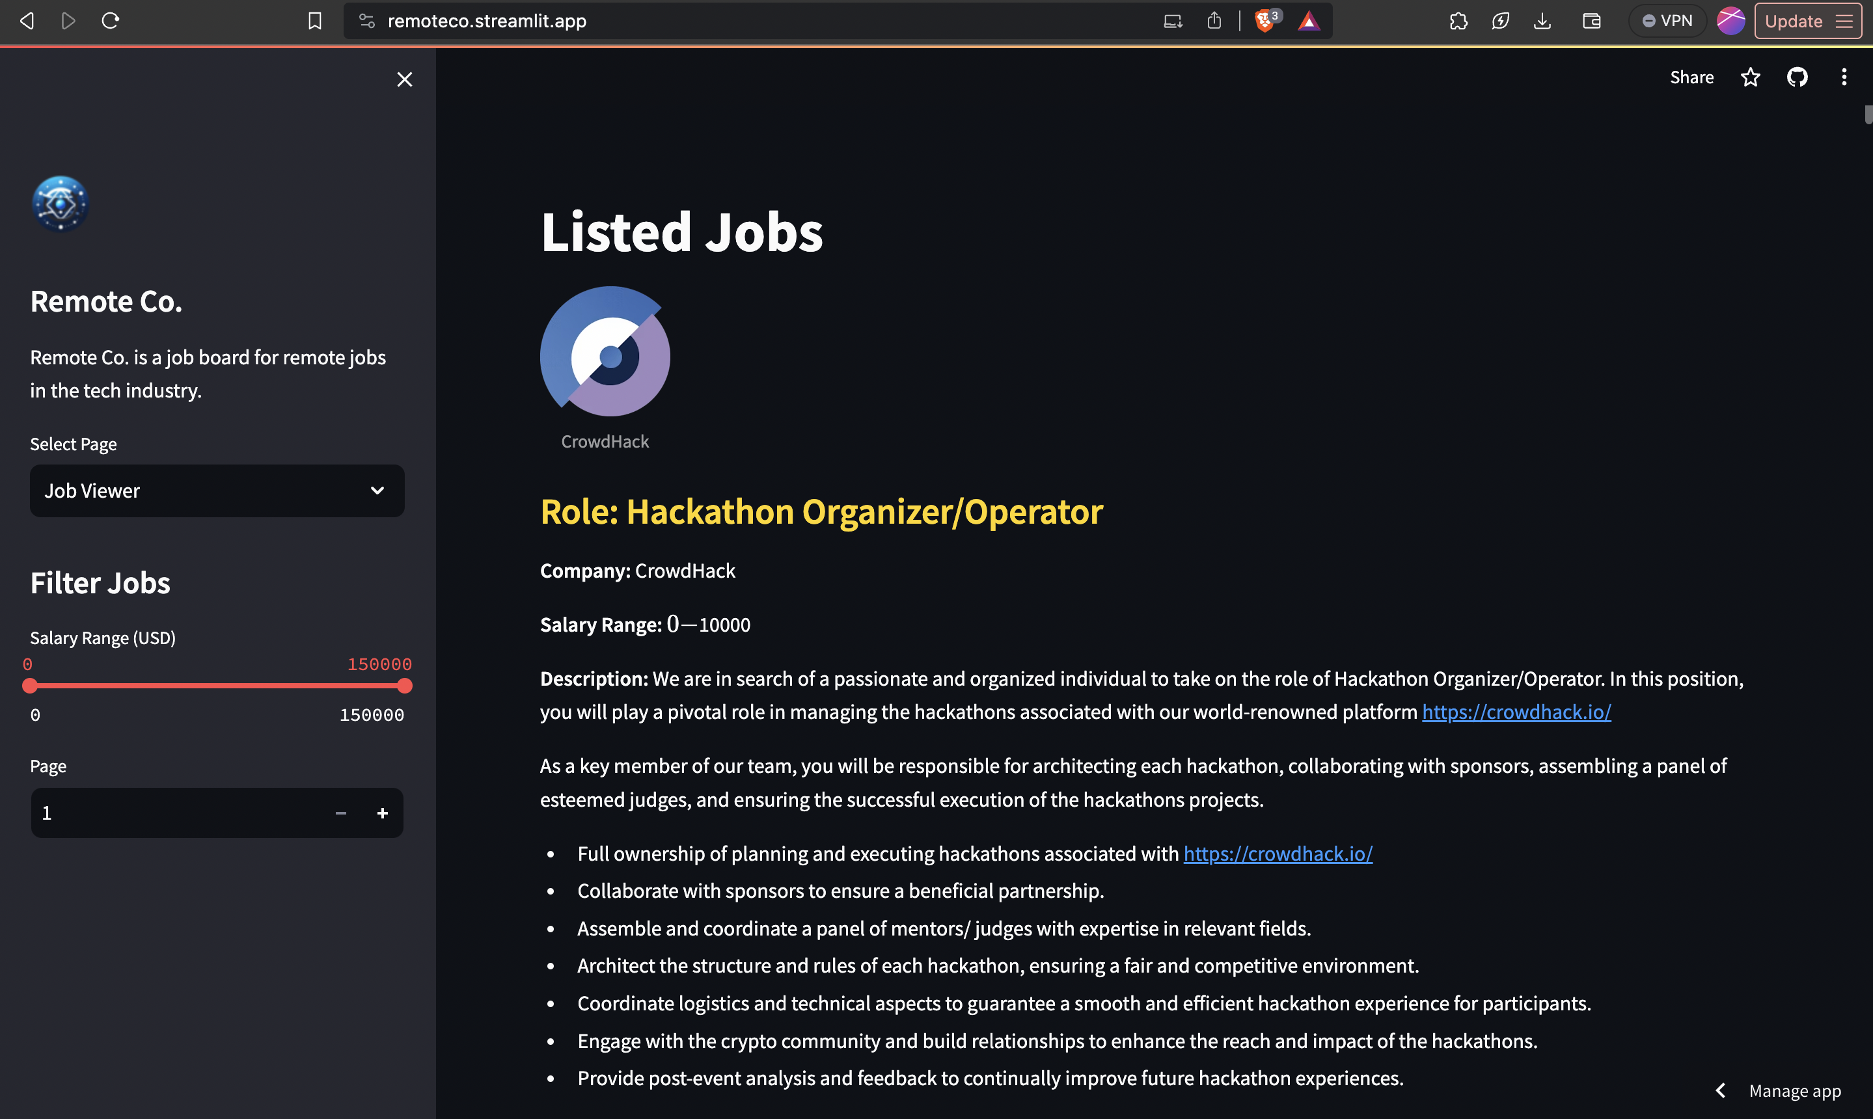Screen dimensions: 1873x1119
Task: Decrease page number with minus button
Action: click(x=341, y=813)
